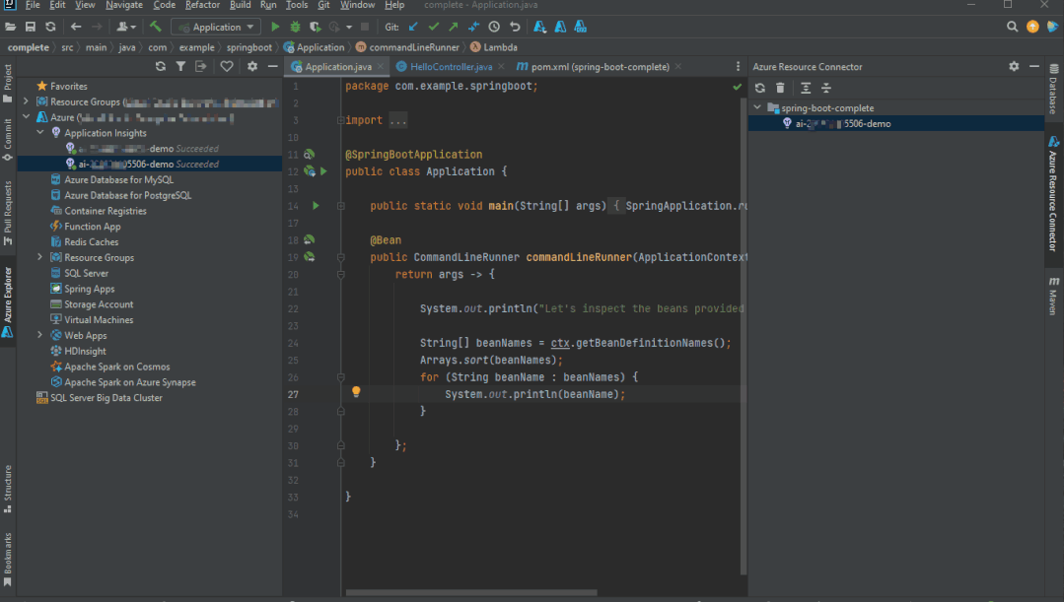The image size is (1064, 602).
Task: Navigate back with the left arrow icon
Action: 76,28
